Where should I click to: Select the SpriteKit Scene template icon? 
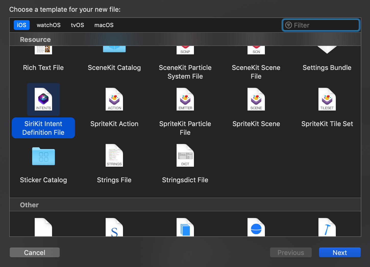pos(256,99)
